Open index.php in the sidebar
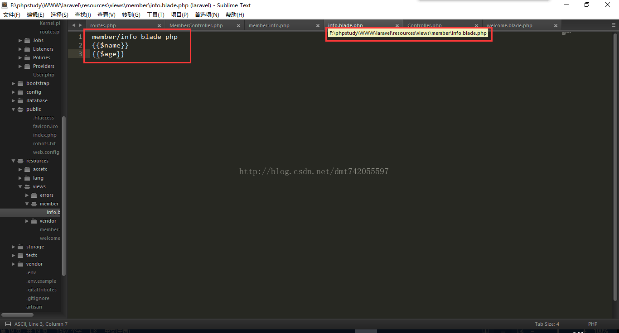Screen dimensions: 619x333 point(45,135)
